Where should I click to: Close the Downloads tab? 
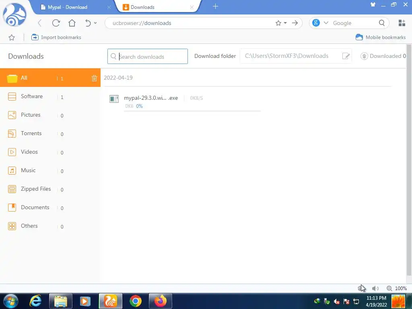[x=192, y=7]
